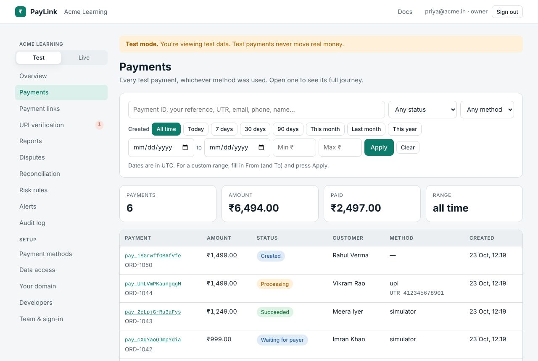Apply the payment filters
The height and width of the screenshot is (361, 538).
[x=379, y=147]
